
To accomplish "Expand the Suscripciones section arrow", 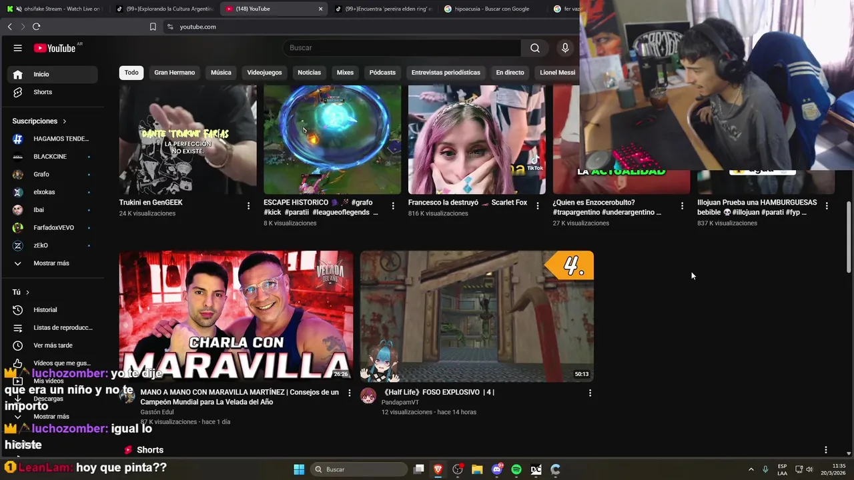I will pos(65,121).
